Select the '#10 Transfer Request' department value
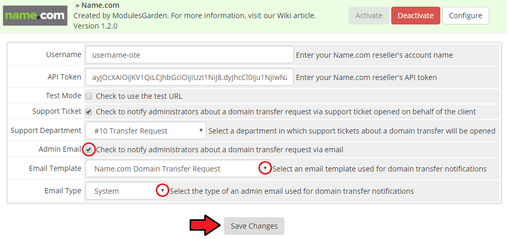Screen dimensions: 508x239 tap(131, 131)
